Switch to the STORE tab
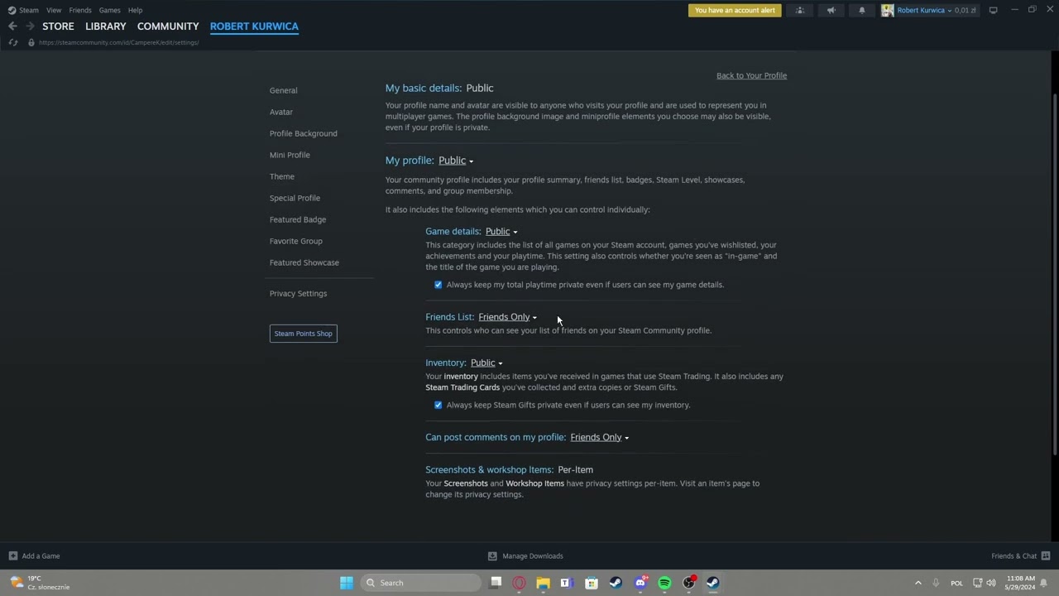Screen dimensions: 1059x596 [58, 26]
